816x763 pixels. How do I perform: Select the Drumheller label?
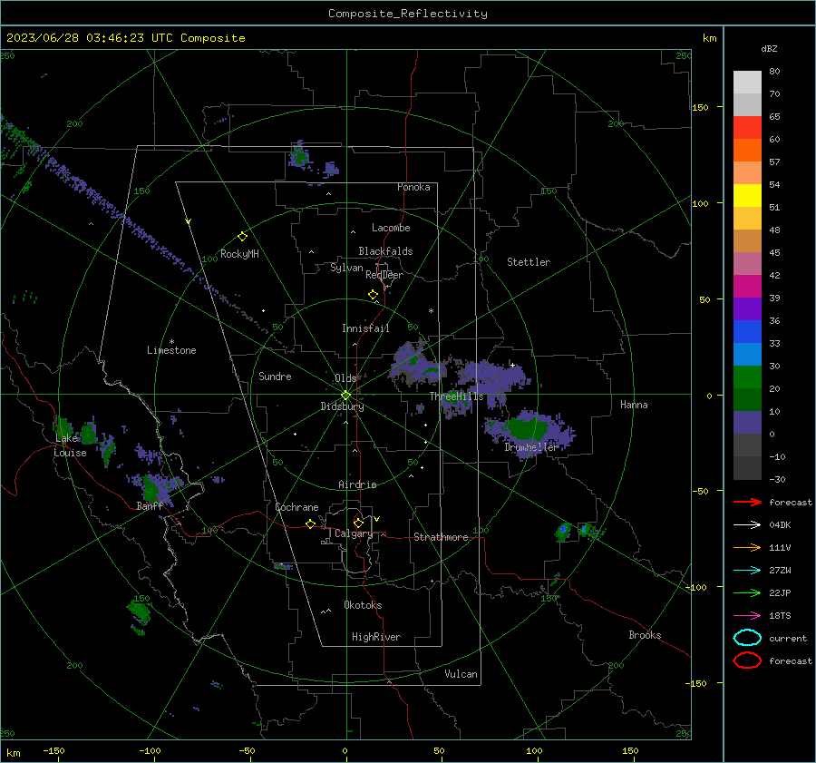pyautogui.click(x=531, y=447)
